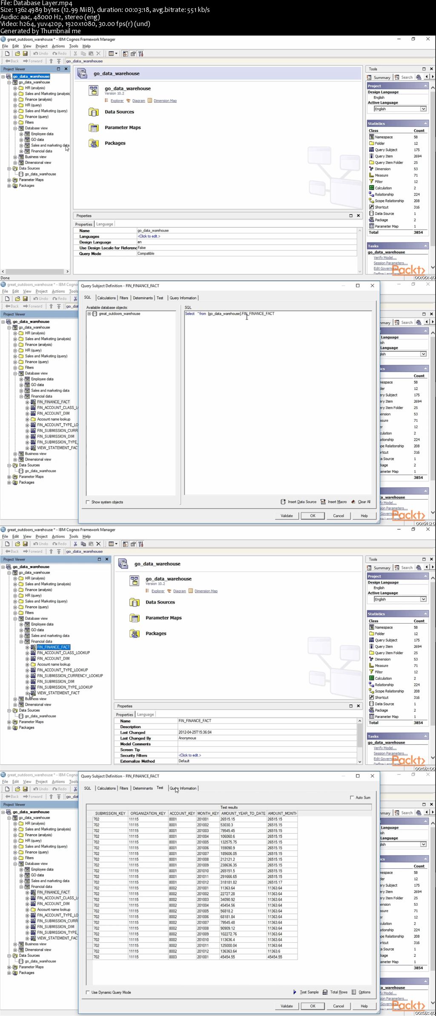Click Open project icon in the 00:00:40 frame
Viewport: 436px width, 1016px height.
pos(17,54)
